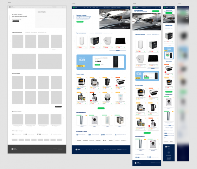Click yellow price tag on desktop deal banner
Screen dimensions: 197x169
(80, 66)
